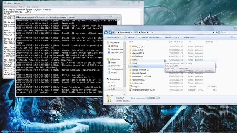Click the Server breadcrumb segment
Image resolution: width=237 pixels, height=133 pixels.
point(143,32)
